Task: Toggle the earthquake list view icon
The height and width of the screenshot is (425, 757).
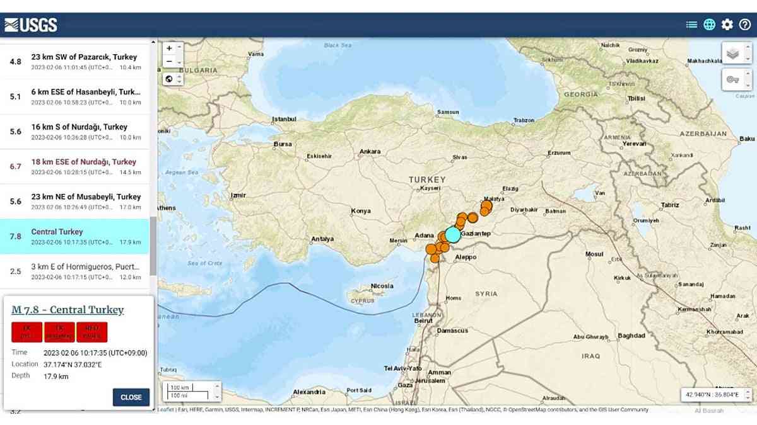Action: (692, 25)
